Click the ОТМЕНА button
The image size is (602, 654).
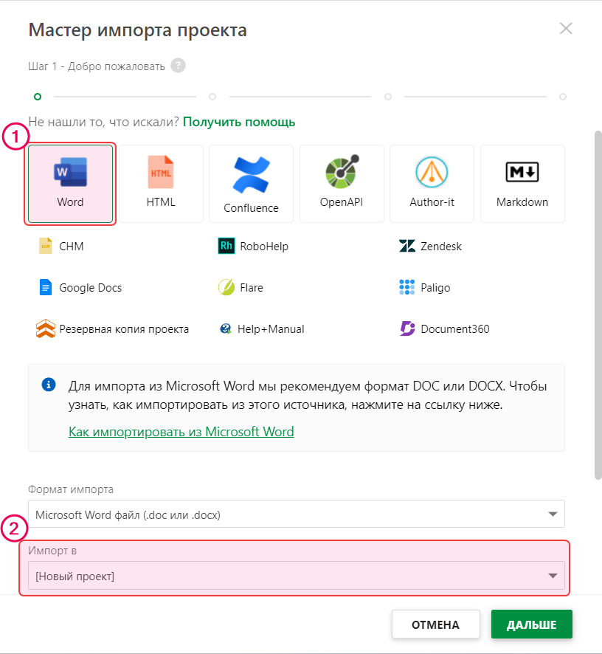click(435, 624)
